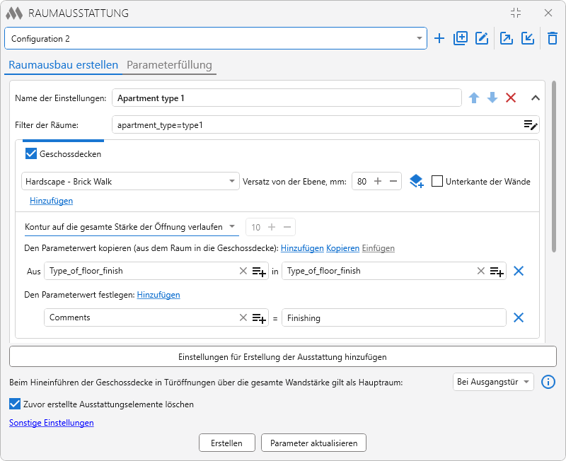The height and width of the screenshot is (461, 566).
Task: Switch to the Parameterfüllung tab
Action: (x=169, y=65)
